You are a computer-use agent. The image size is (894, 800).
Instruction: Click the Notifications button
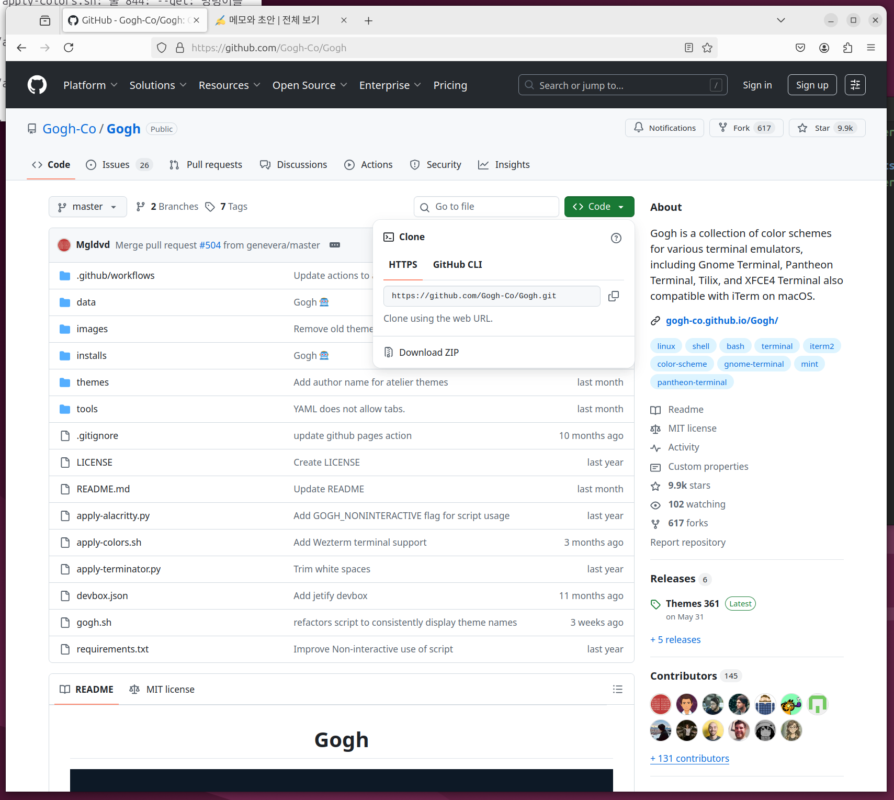pyautogui.click(x=664, y=128)
